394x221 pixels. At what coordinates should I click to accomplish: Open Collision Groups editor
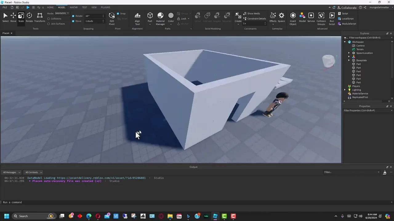click(x=321, y=19)
